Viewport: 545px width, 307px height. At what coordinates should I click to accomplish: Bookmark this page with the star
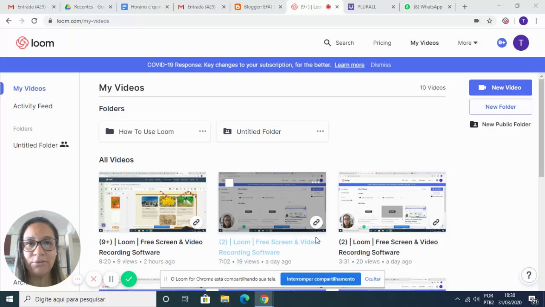[x=490, y=21]
